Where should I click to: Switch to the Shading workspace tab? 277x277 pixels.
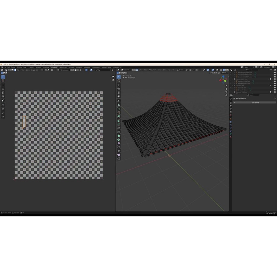coord(71,67)
